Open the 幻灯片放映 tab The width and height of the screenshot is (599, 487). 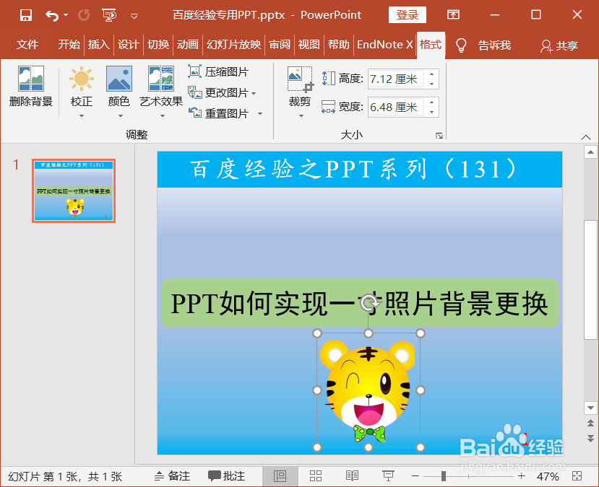click(x=234, y=45)
